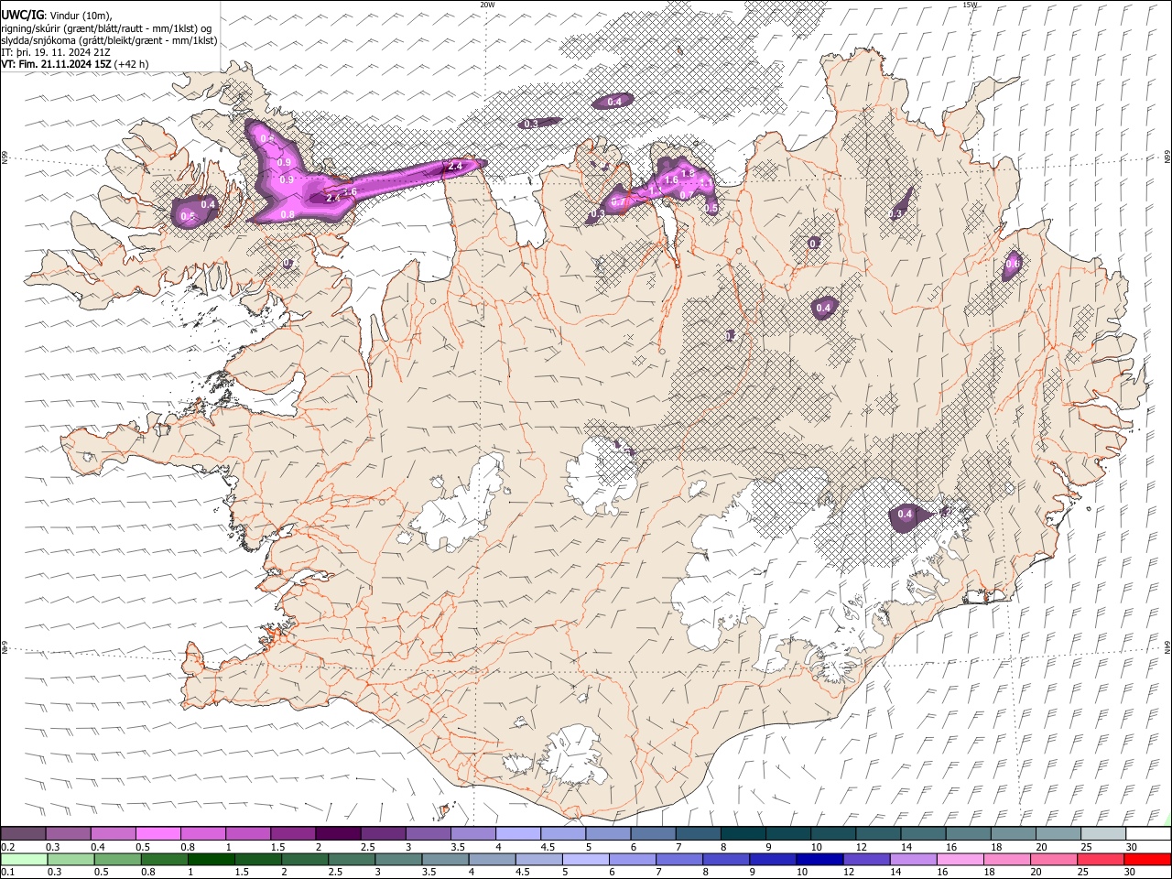
Task: Pick bright pink snow swatch starting at 0.5
Action: [x=158, y=833]
